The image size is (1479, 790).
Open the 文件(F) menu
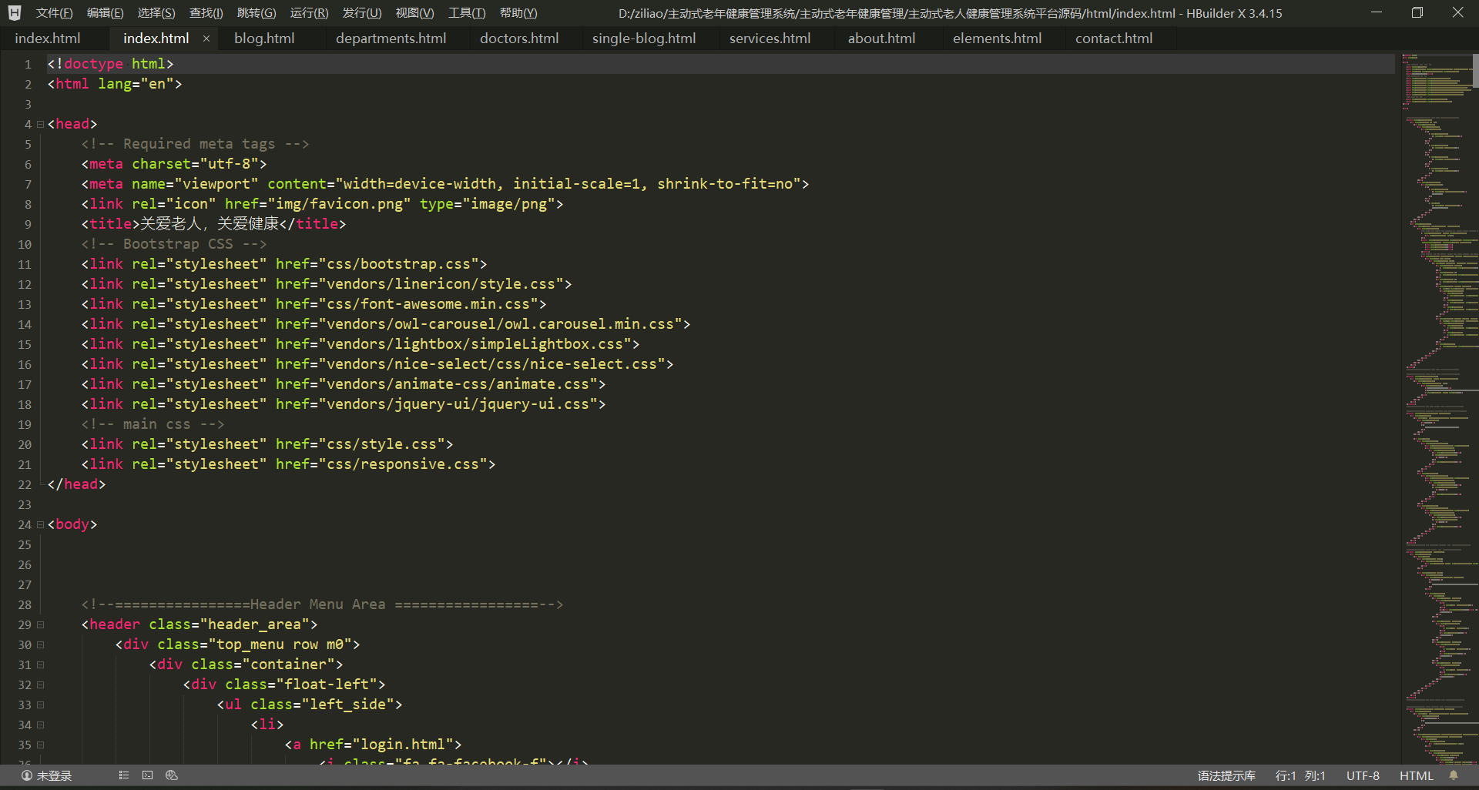click(x=54, y=13)
